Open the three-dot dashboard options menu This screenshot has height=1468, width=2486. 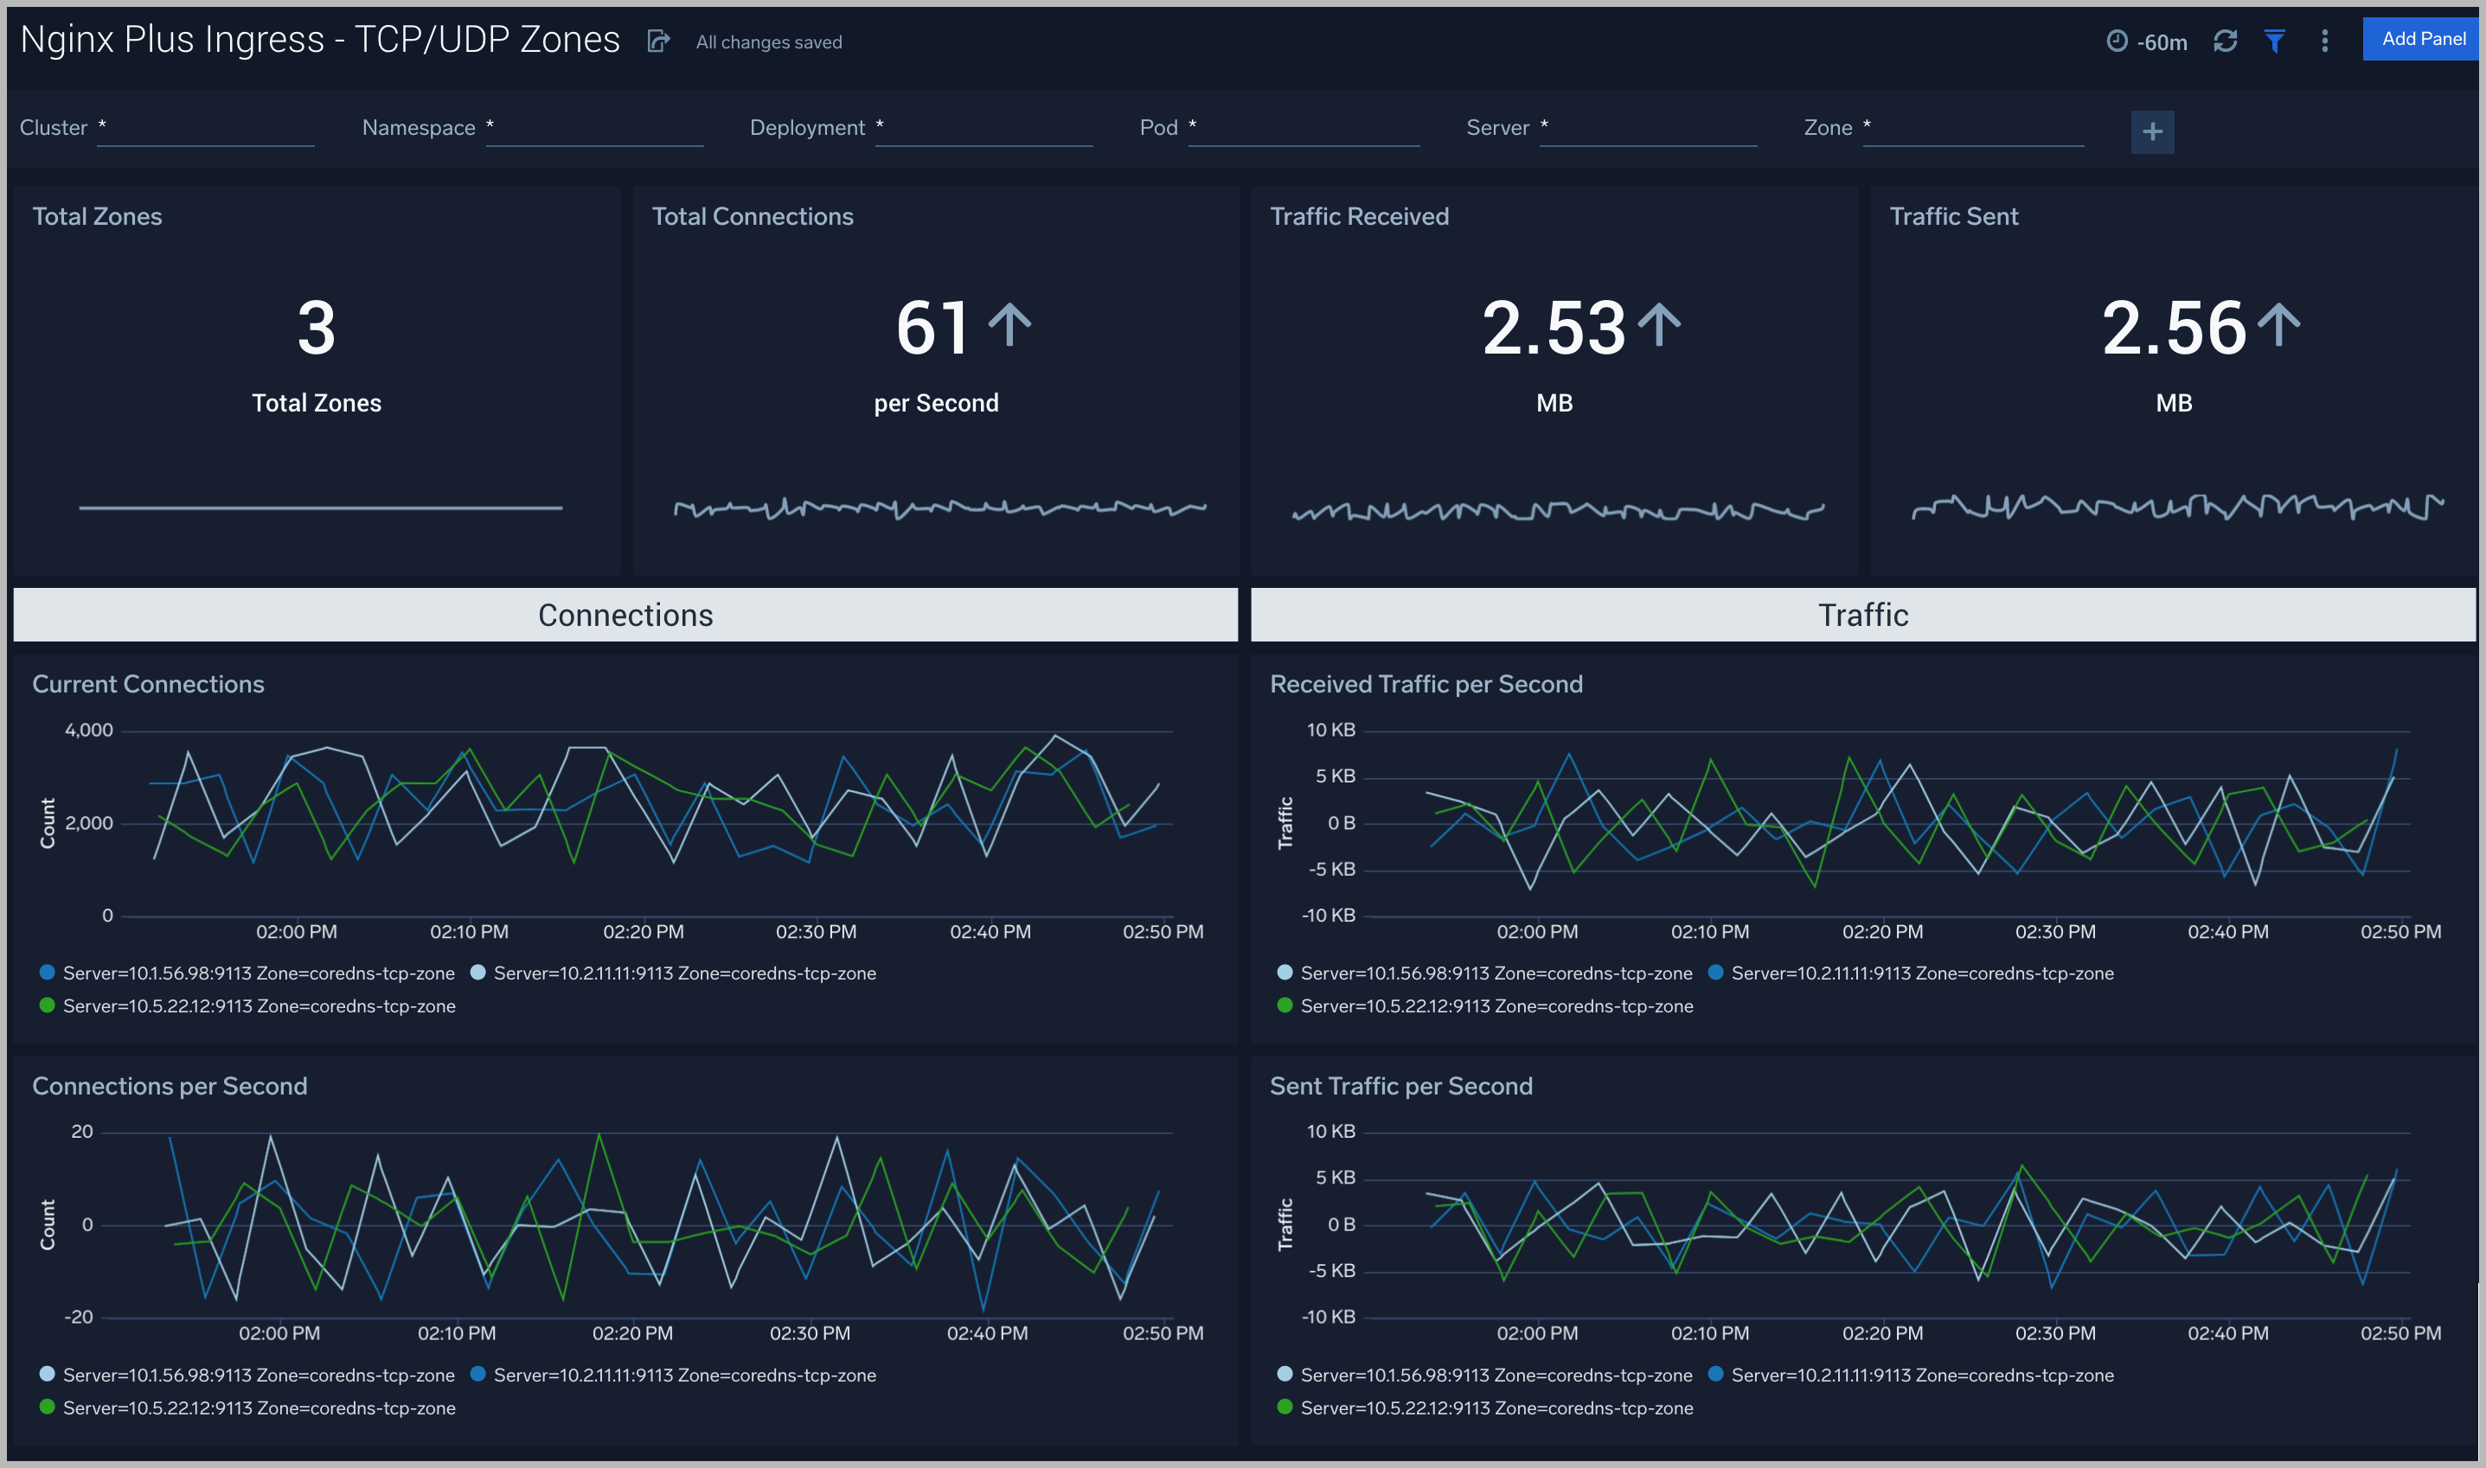2323,41
